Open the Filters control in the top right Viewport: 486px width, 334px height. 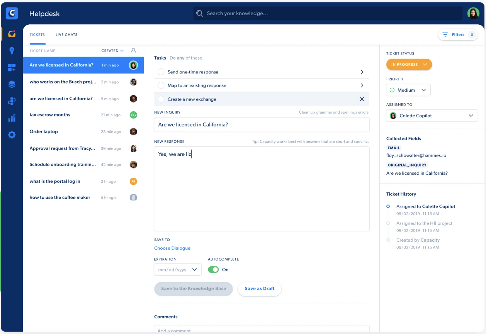pyautogui.click(x=457, y=34)
